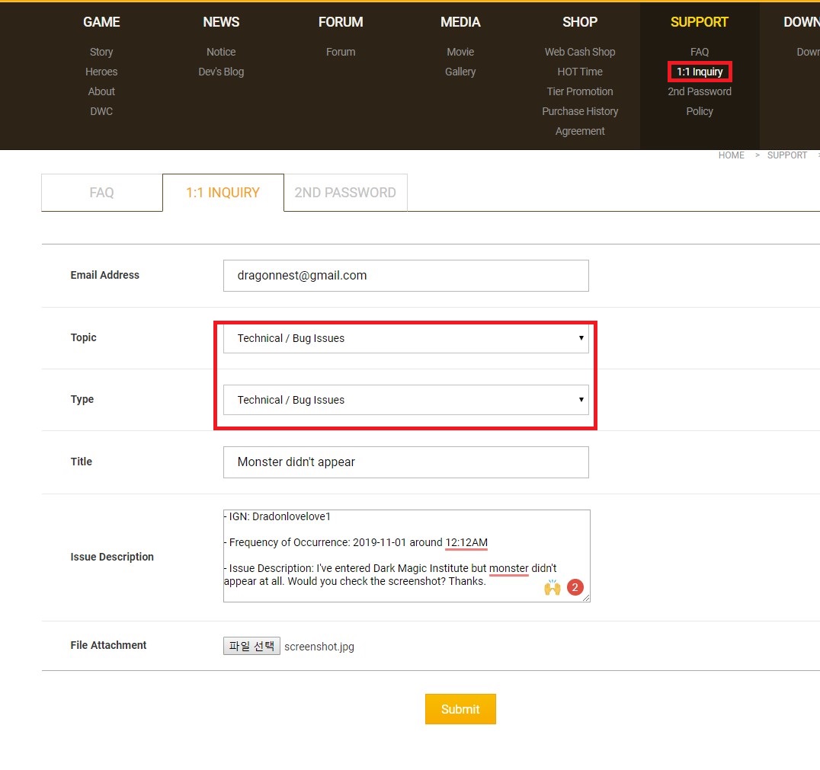
Task: Open the Topic dropdown
Action: pos(405,338)
